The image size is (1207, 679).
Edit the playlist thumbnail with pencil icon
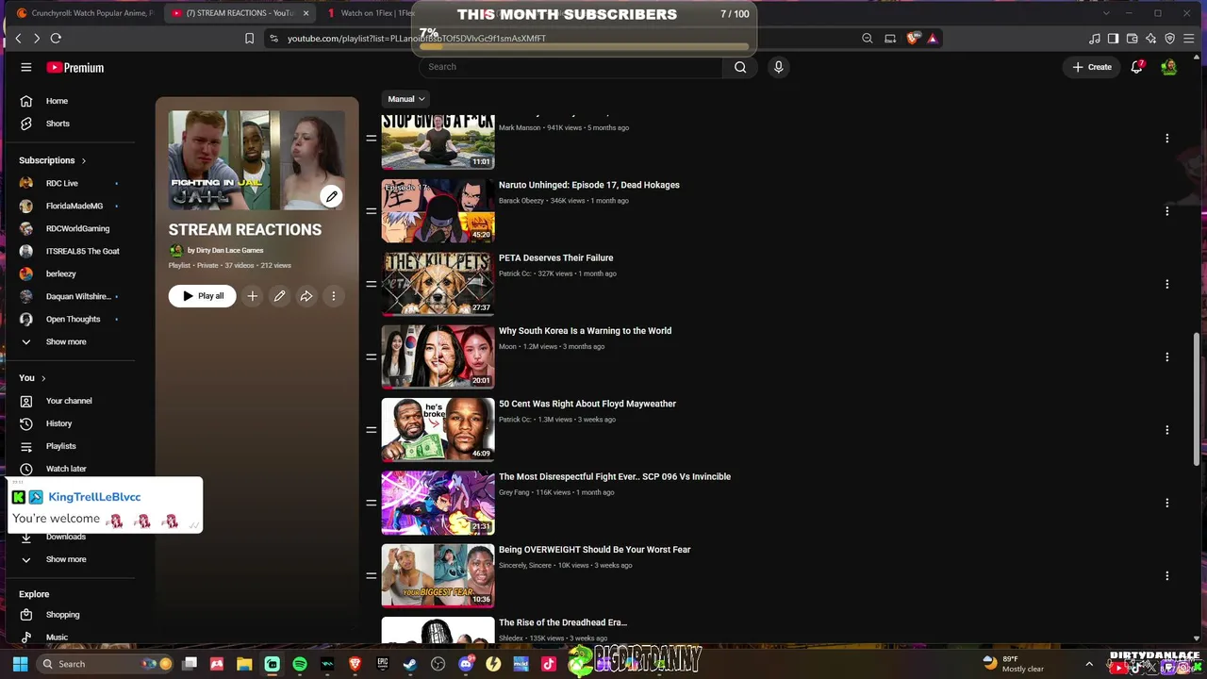pyautogui.click(x=331, y=196)
